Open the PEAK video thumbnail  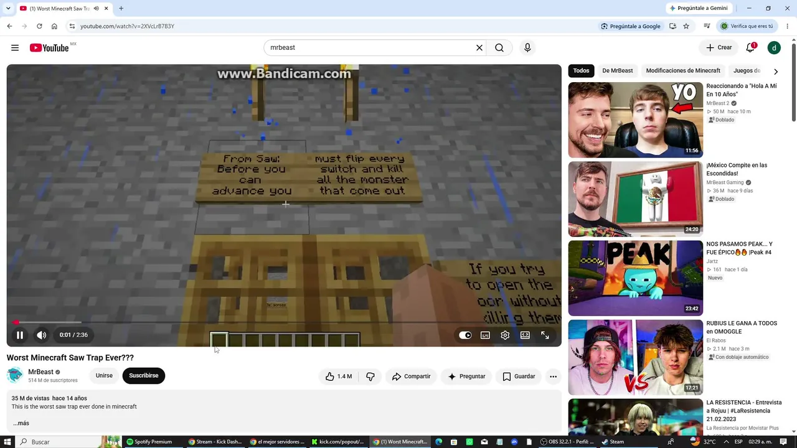pos(636,278)
